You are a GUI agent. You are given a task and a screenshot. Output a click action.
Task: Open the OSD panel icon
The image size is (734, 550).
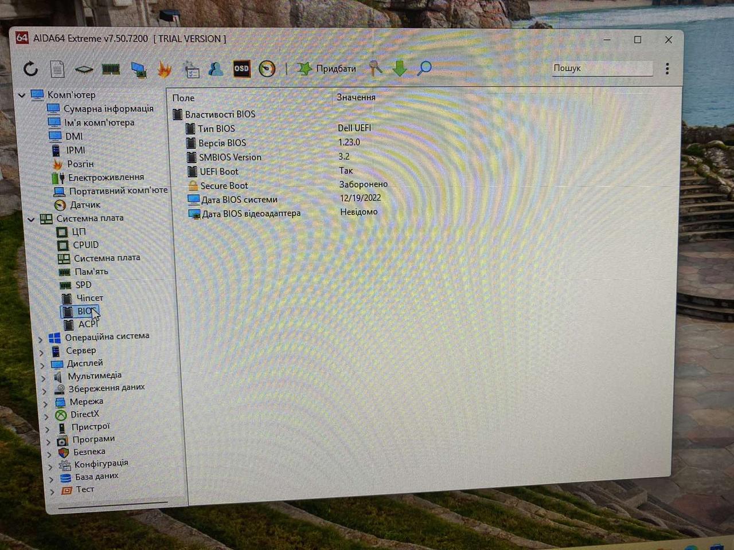[241, 69]
